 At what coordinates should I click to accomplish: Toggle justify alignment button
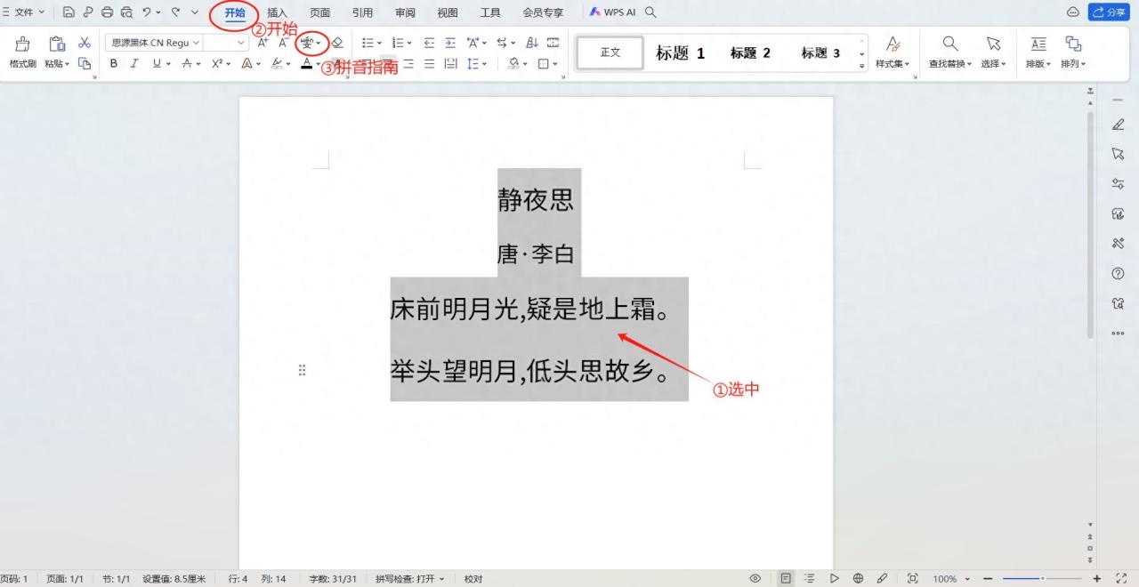tap(429, 63)
